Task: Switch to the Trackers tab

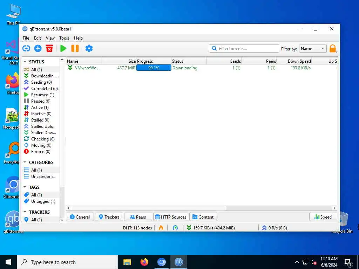Action: 109,217
